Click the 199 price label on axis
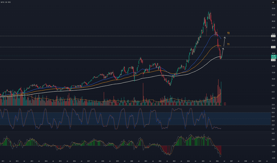277x163 pixels. [273, 47]
